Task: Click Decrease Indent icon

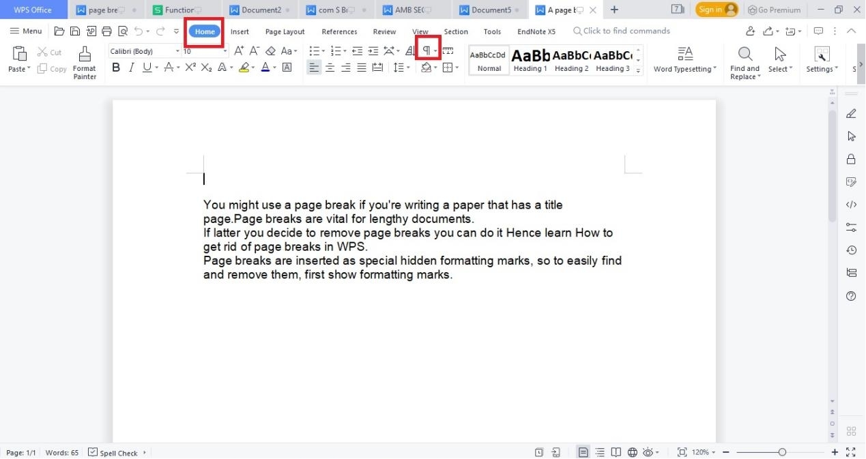Action: 357,51
